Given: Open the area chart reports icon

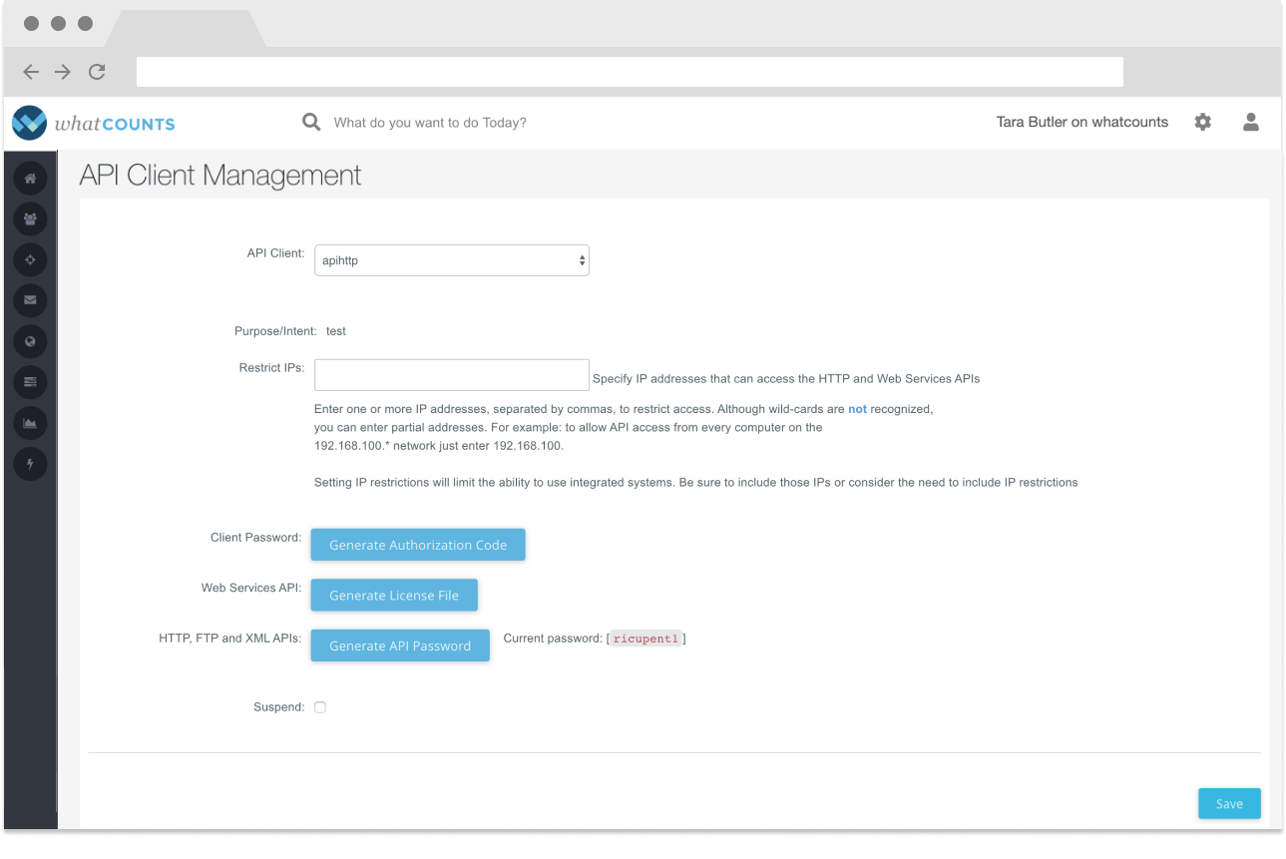Looking at the screenshot, I should (30, 423).
